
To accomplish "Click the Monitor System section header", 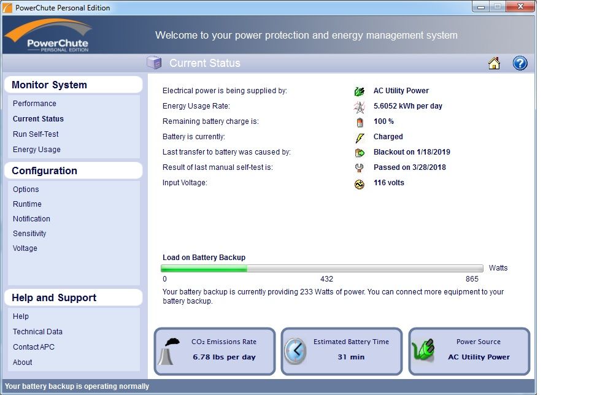I will [x=73, y=85].
